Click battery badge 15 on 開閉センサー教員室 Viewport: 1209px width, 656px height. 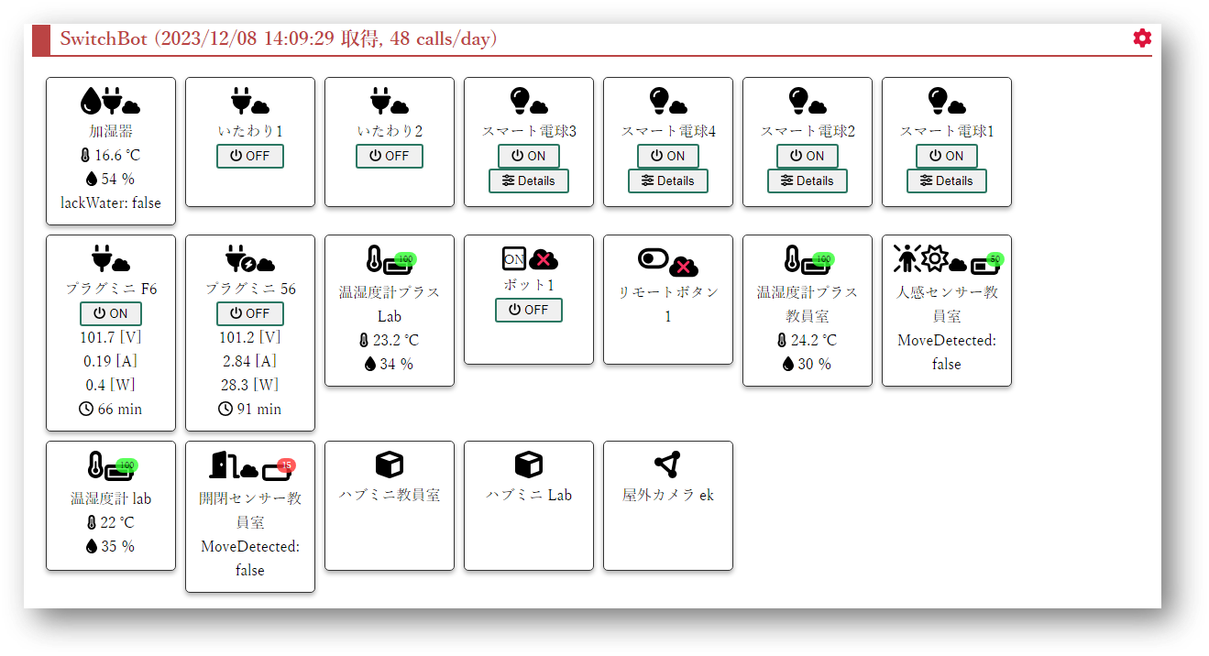pyautogui.click(x=285, y=465)
